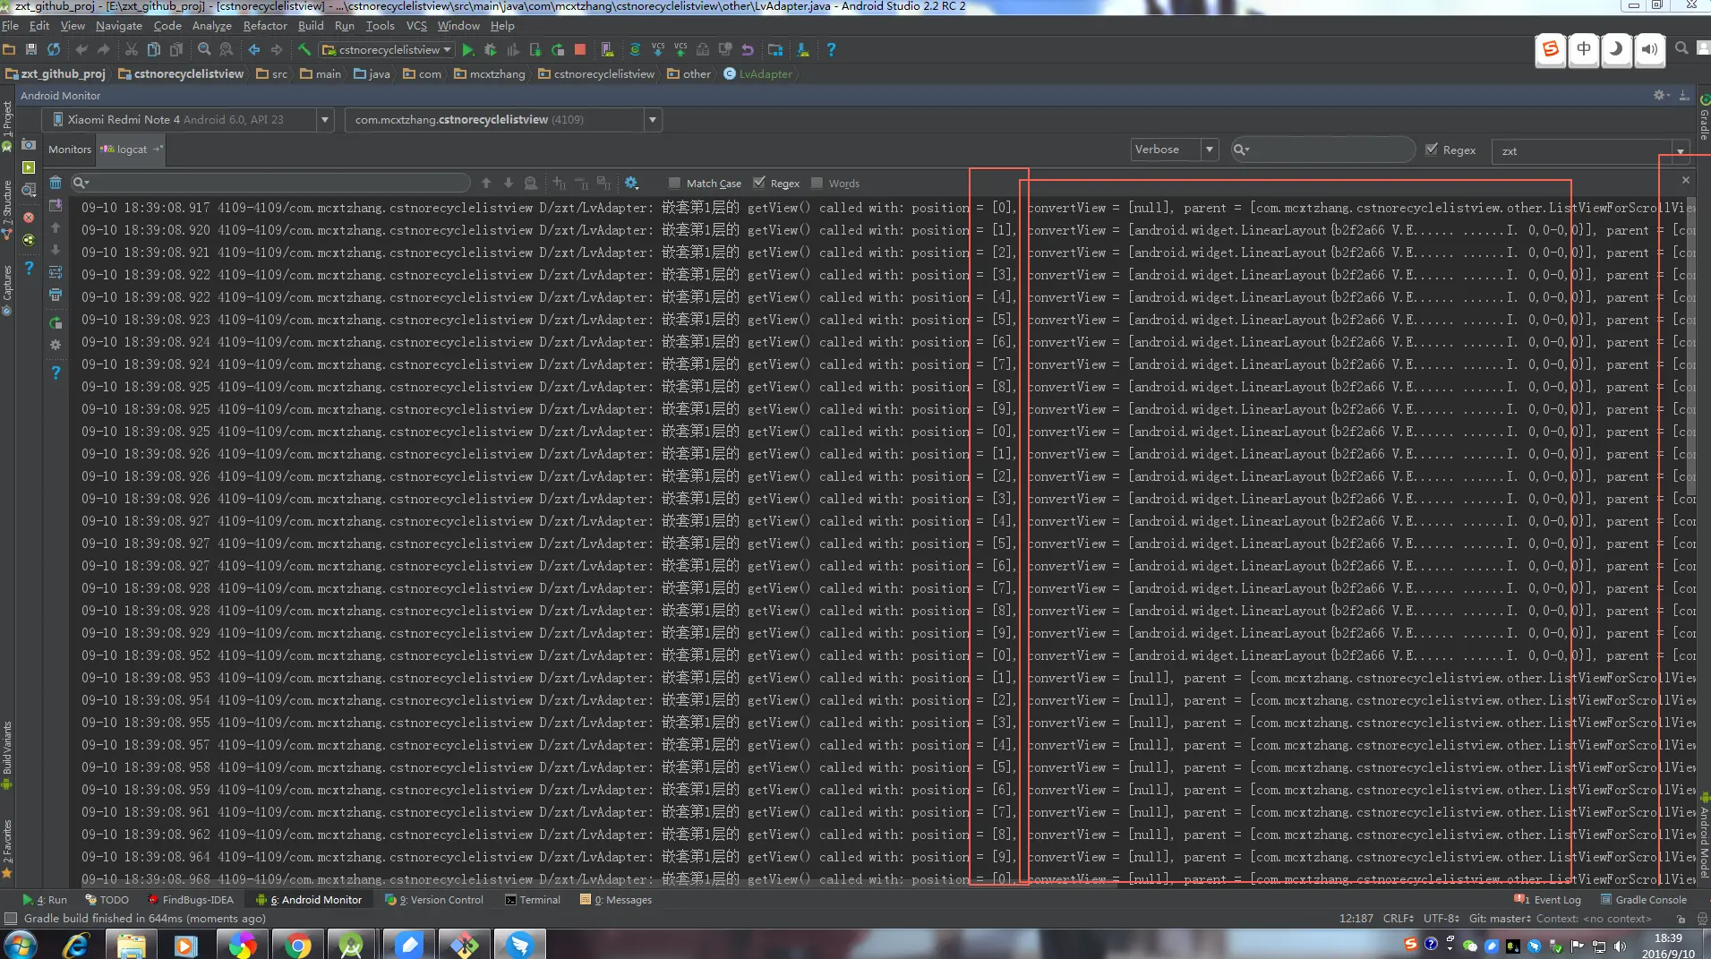The height and width of the screenshot is (959, 1711).
Task: Open the cstnorecyclelistview run configuration dropdown
Action: tap(388, 50)
